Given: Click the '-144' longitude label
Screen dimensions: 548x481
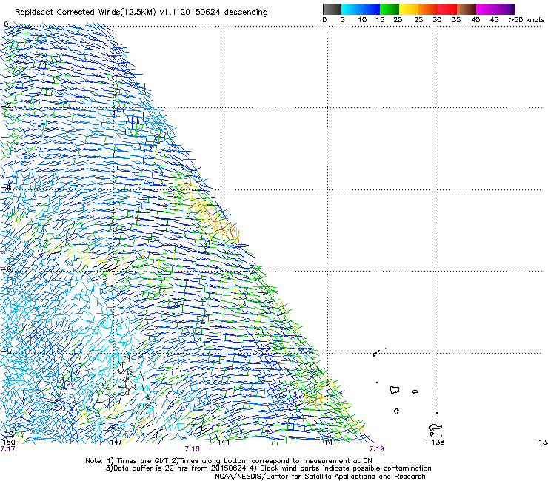Looking at the screenshot, I should coord(221,443).
